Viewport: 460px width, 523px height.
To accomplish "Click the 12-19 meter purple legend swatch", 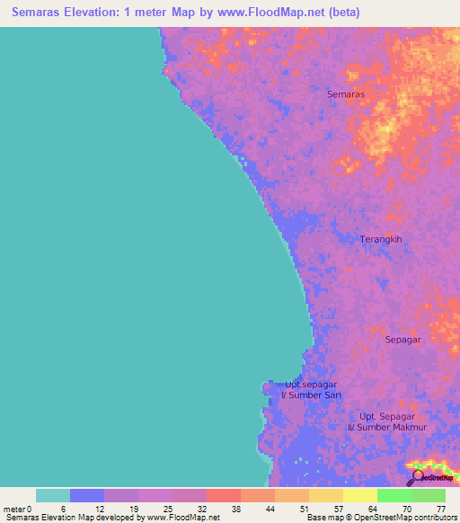I will pos(121,496).
